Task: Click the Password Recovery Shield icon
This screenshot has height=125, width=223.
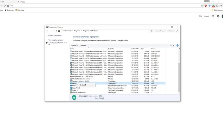Action: click(x=71, y=81)
